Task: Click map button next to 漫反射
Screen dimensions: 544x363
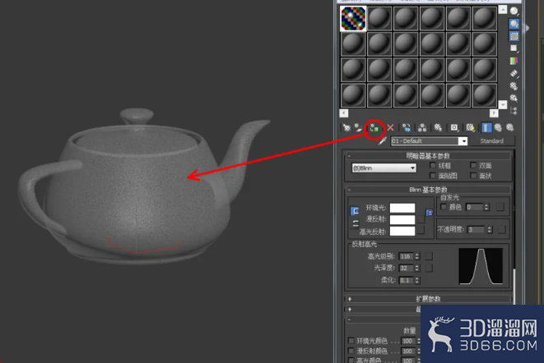Action: [x=421, y=219]
